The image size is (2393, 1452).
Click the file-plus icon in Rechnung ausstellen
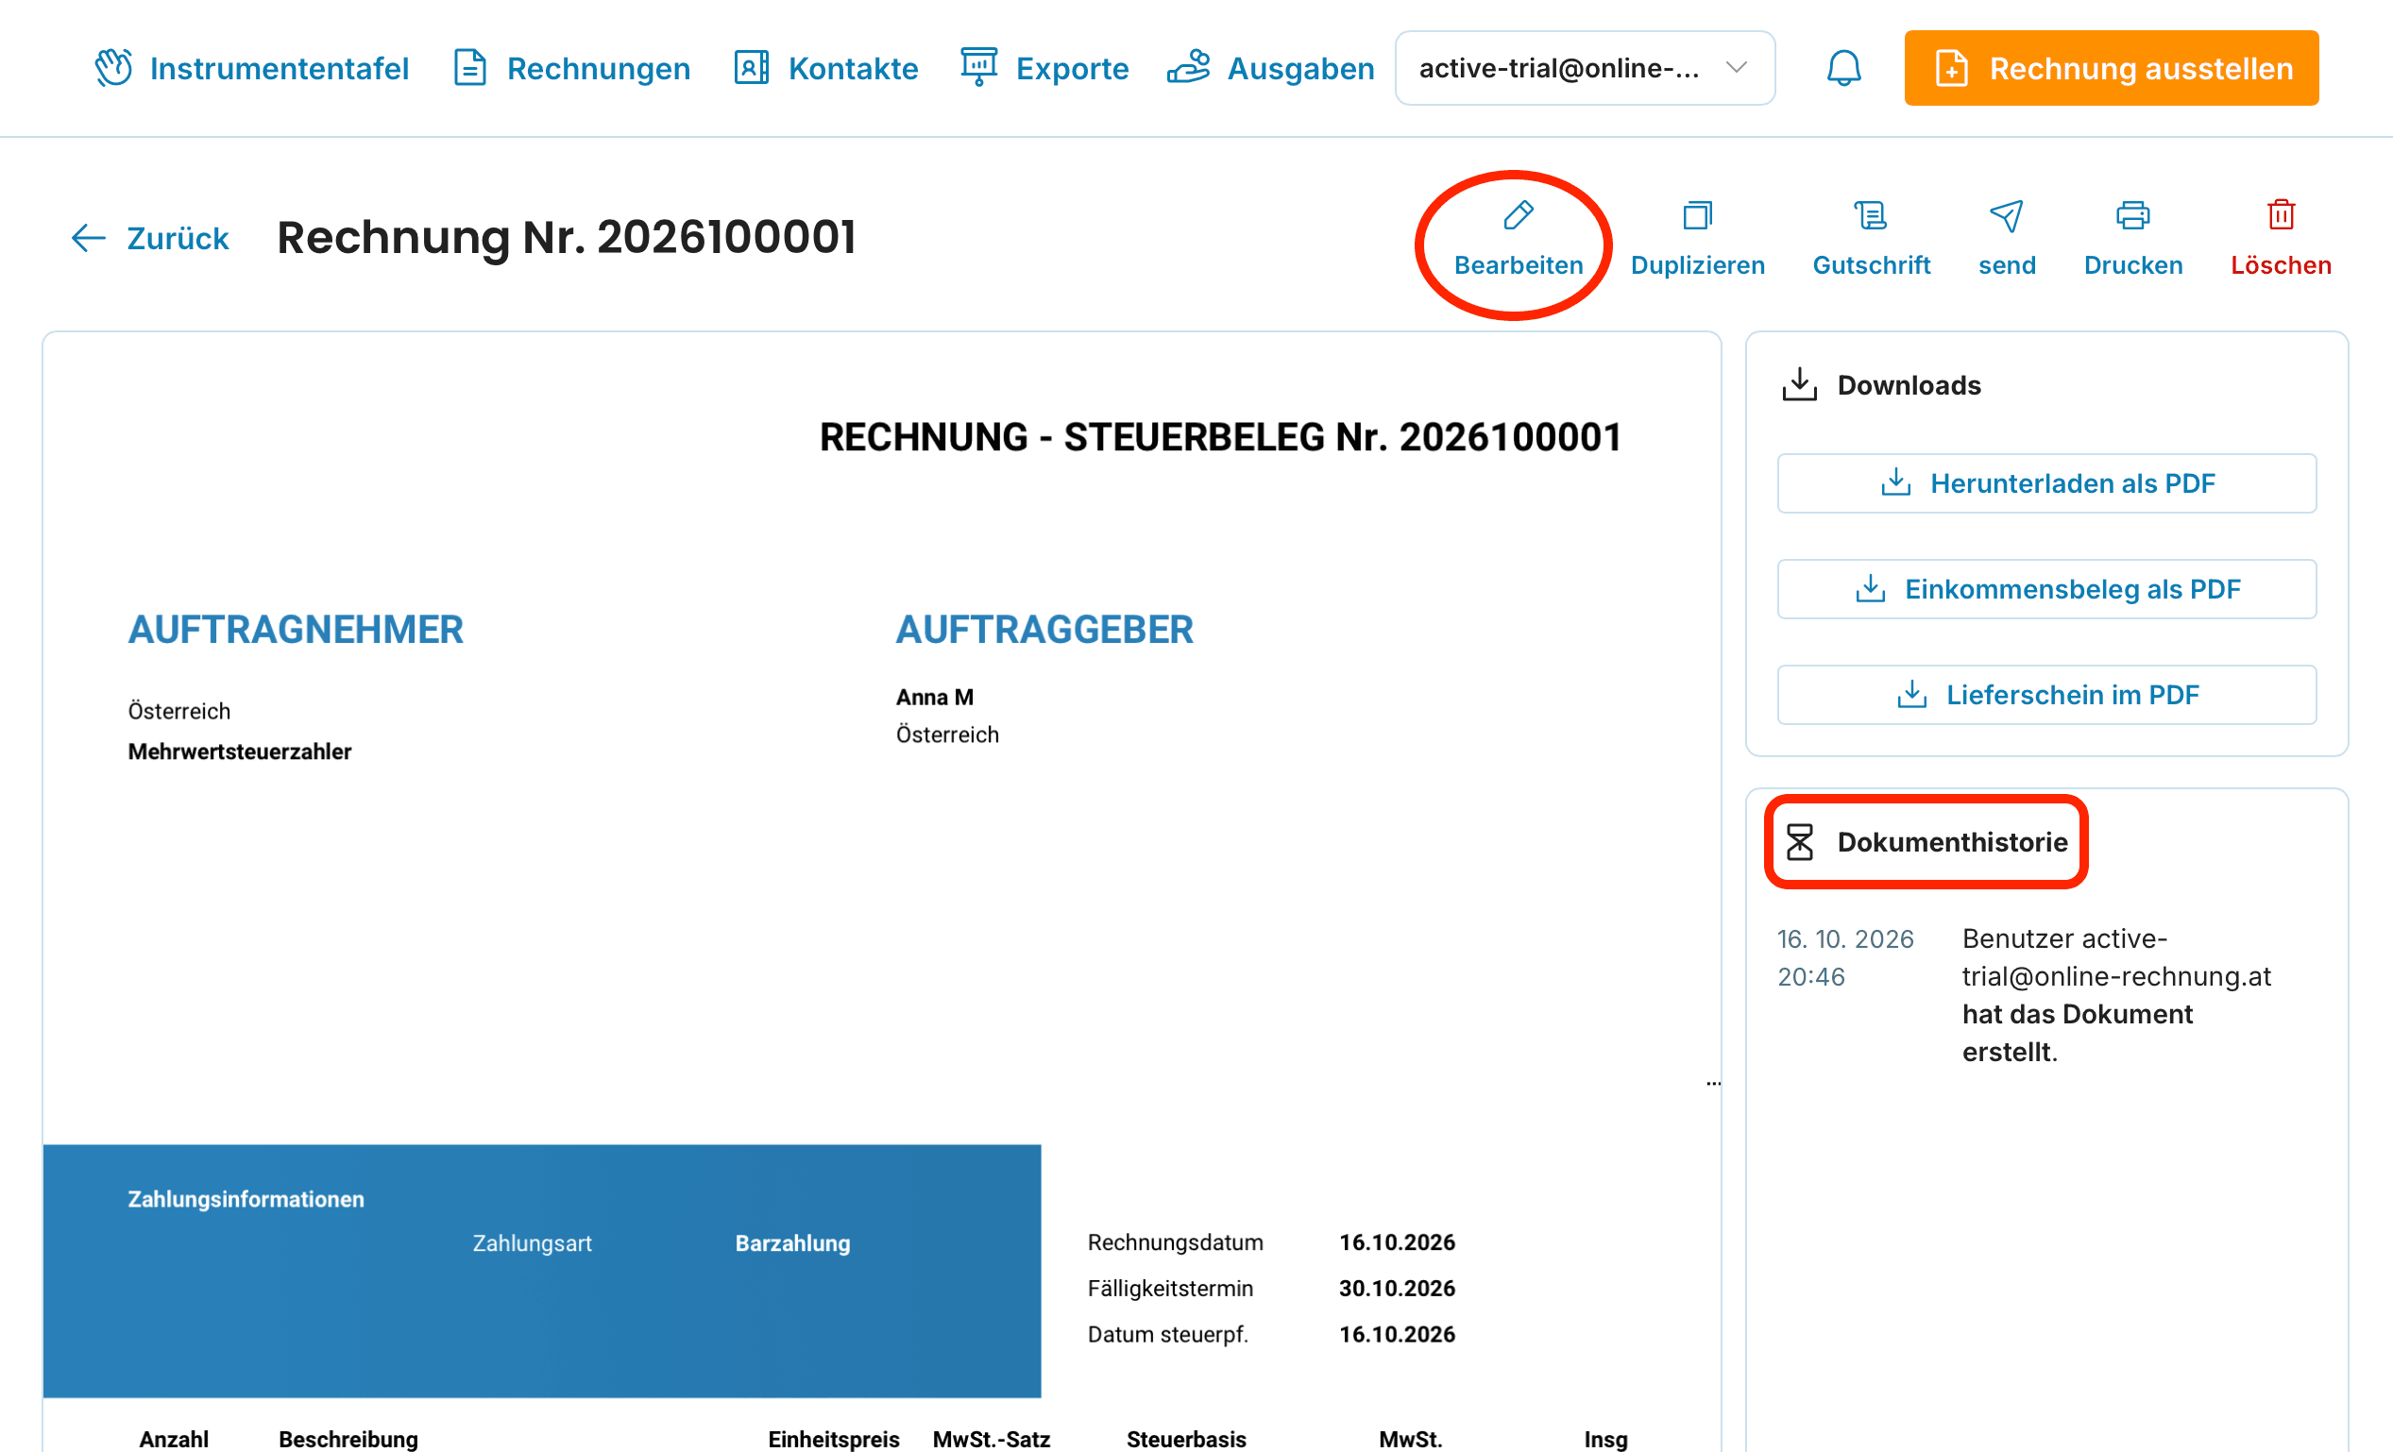1951,68
